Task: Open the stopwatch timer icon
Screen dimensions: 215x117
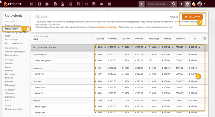Action: (187, 4)
